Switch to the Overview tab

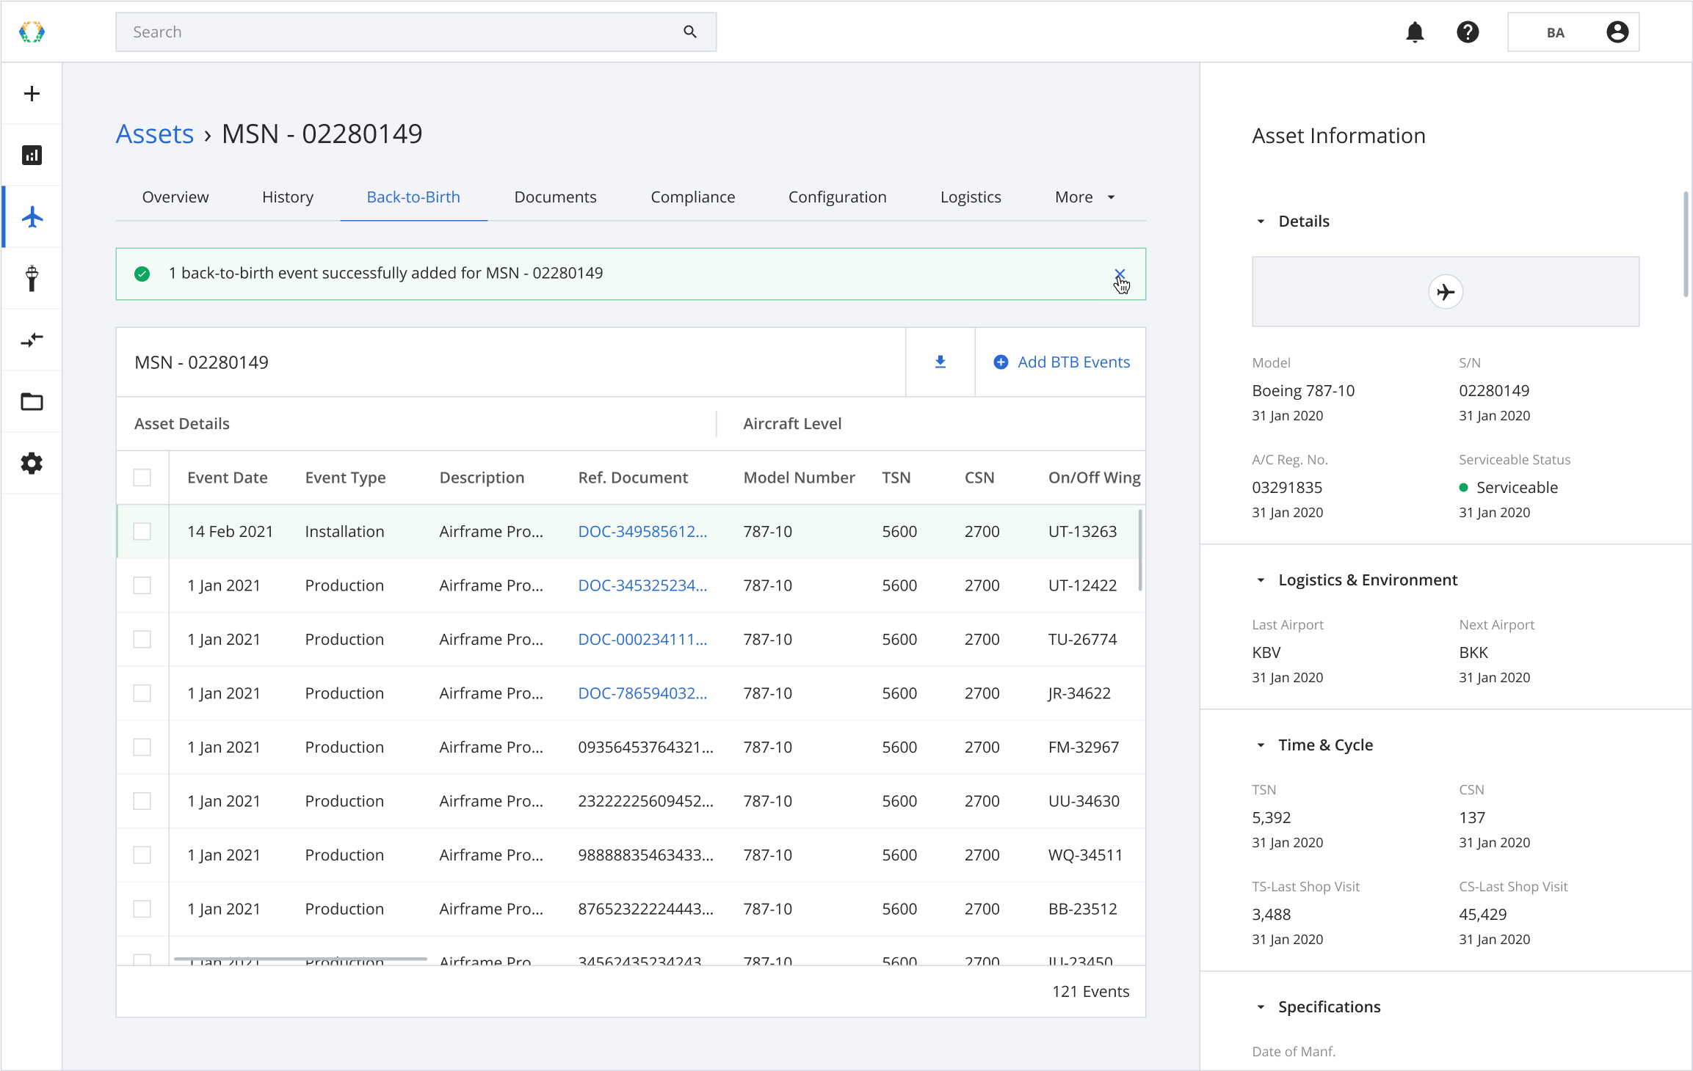coord(175,197)
